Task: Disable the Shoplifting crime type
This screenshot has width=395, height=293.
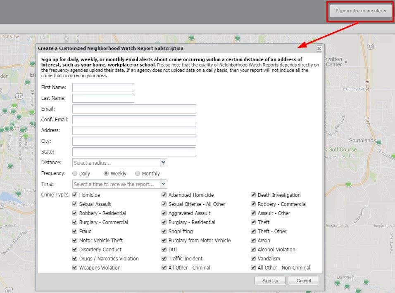Action: (164, 231)
